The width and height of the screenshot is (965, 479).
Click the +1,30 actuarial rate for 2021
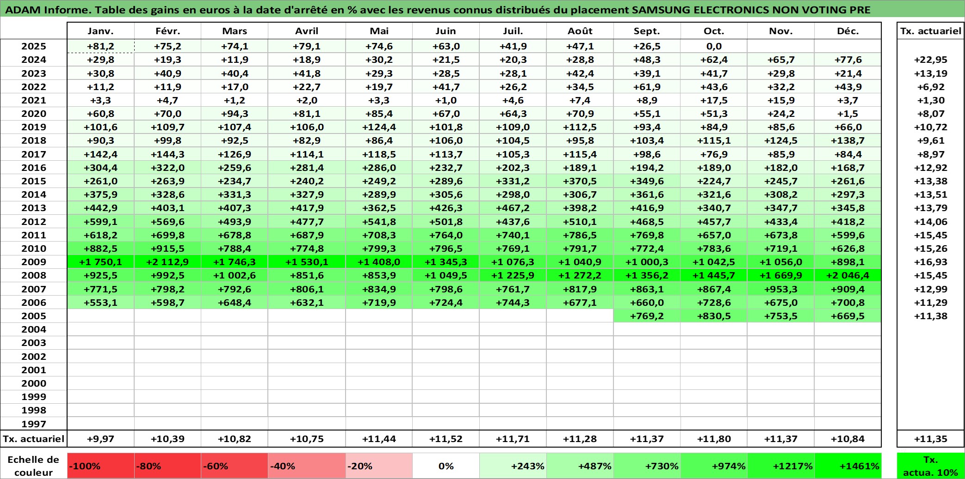point(930,100)
